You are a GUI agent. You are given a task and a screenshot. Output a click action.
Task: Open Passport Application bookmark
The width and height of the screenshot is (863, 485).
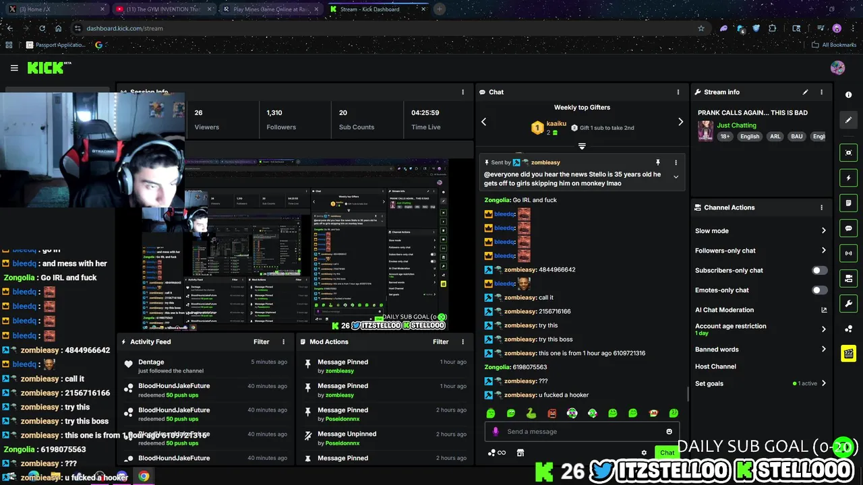point(56,45)
